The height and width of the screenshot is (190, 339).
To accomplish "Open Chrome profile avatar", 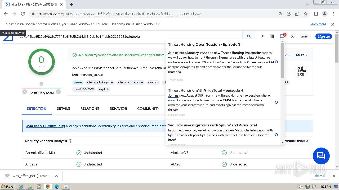I will (324, 14).
